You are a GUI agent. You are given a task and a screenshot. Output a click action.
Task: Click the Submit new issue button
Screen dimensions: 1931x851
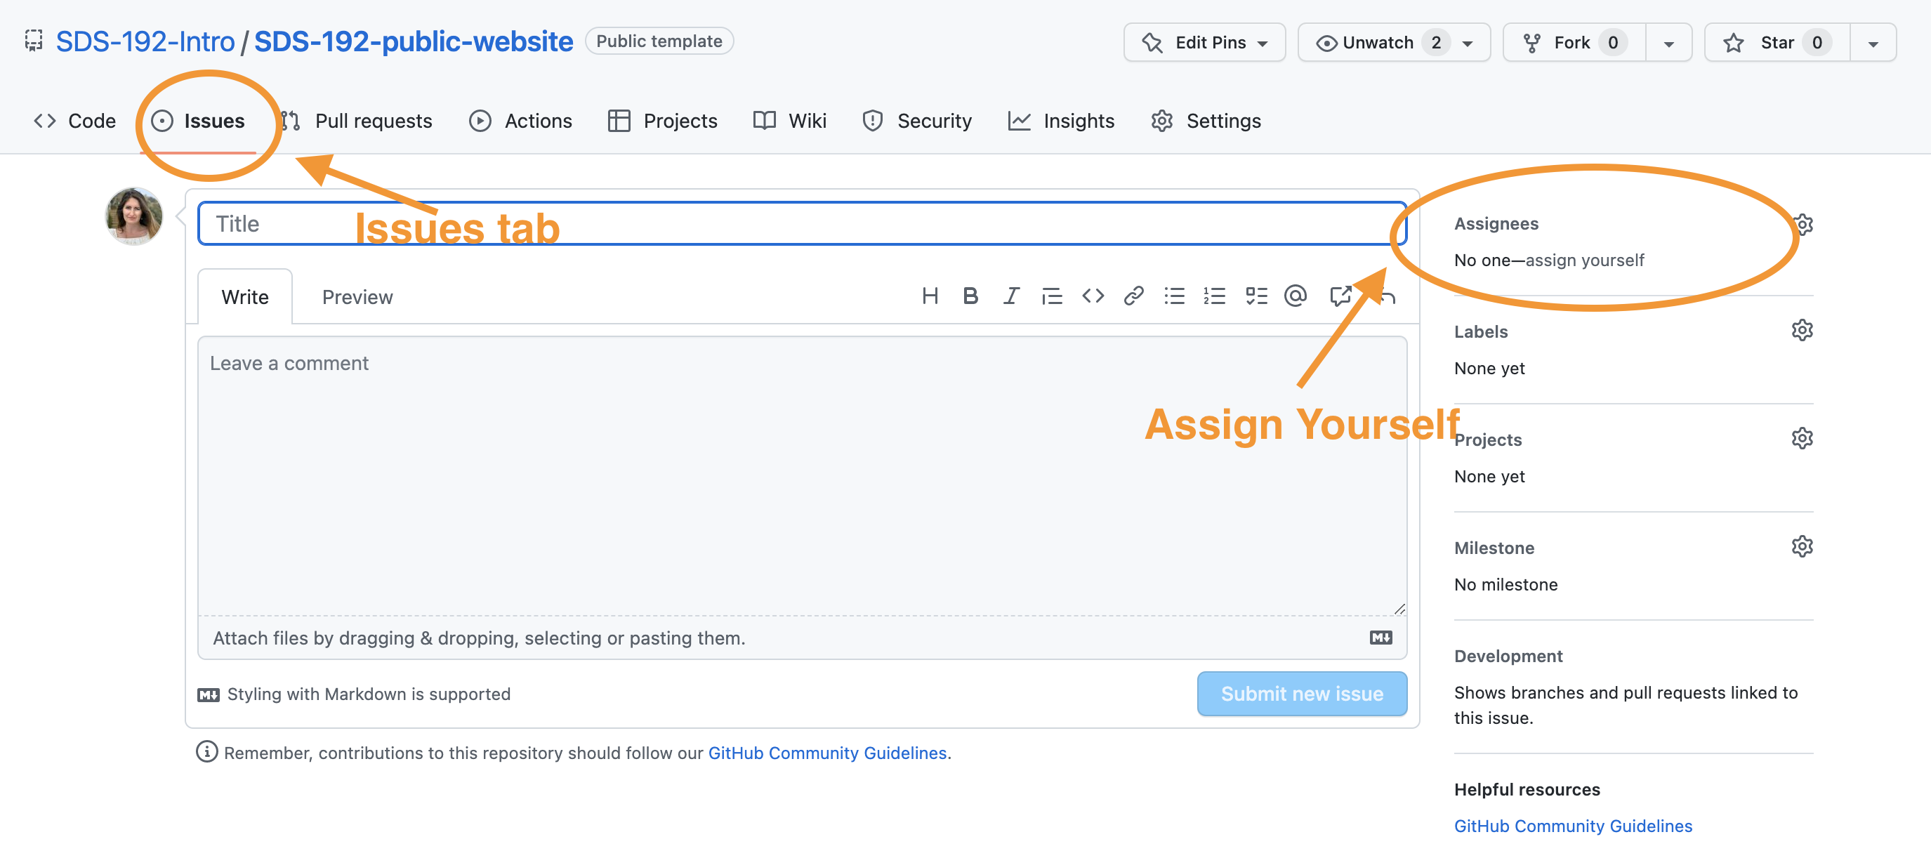coord(1301,694)
